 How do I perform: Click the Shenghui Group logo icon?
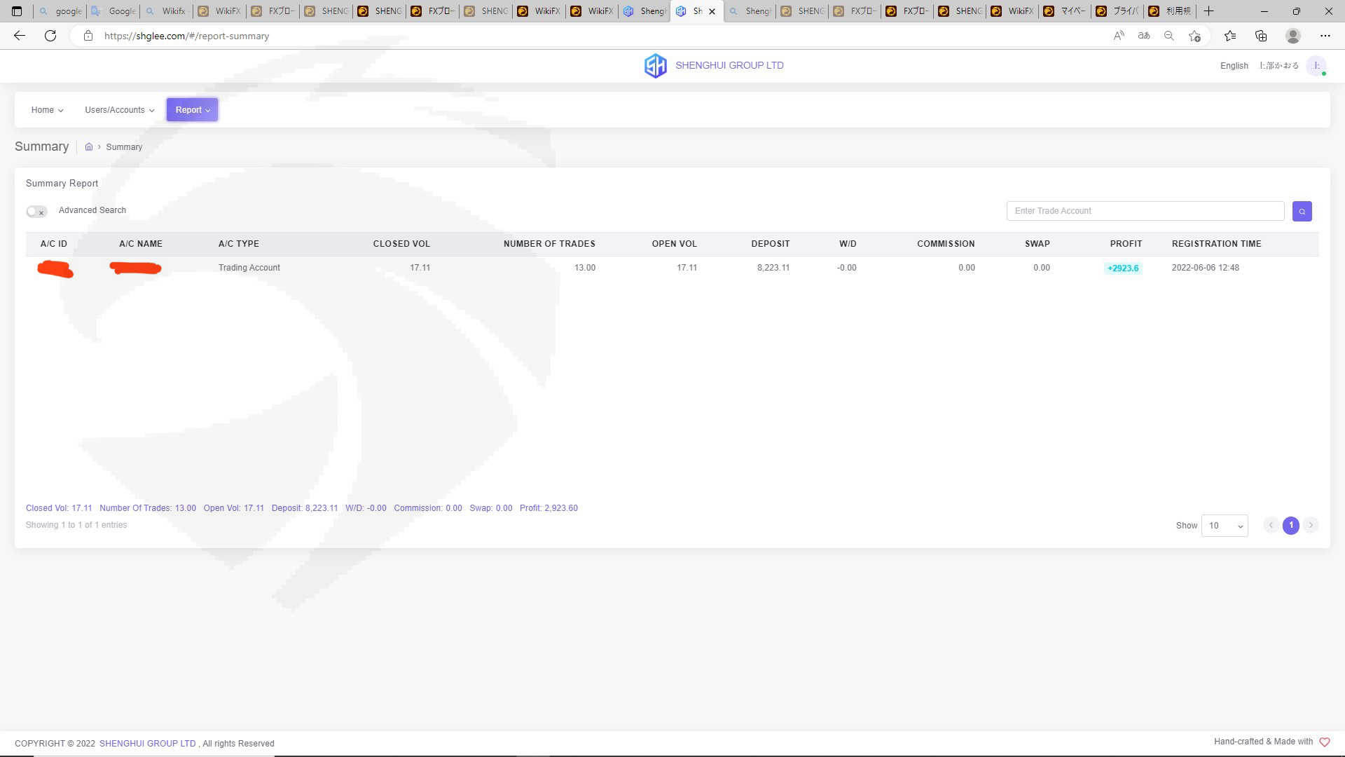pyautogui.click(x=655, y=66)
